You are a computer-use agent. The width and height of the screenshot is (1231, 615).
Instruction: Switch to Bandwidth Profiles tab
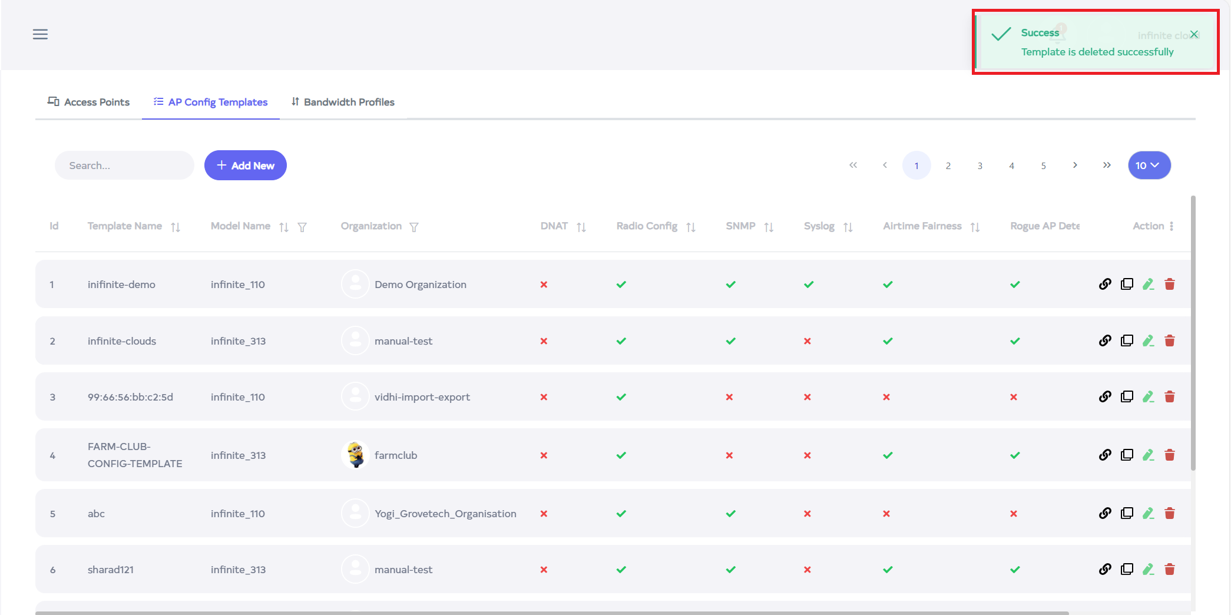(343, 102)
